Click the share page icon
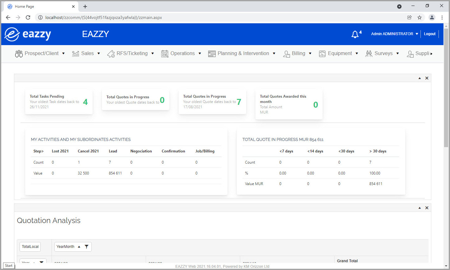 410,17
